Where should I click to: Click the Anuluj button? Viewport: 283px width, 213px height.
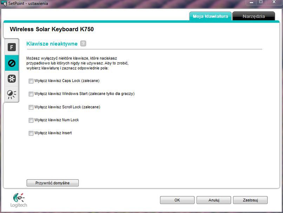click(x=214, y=200)
